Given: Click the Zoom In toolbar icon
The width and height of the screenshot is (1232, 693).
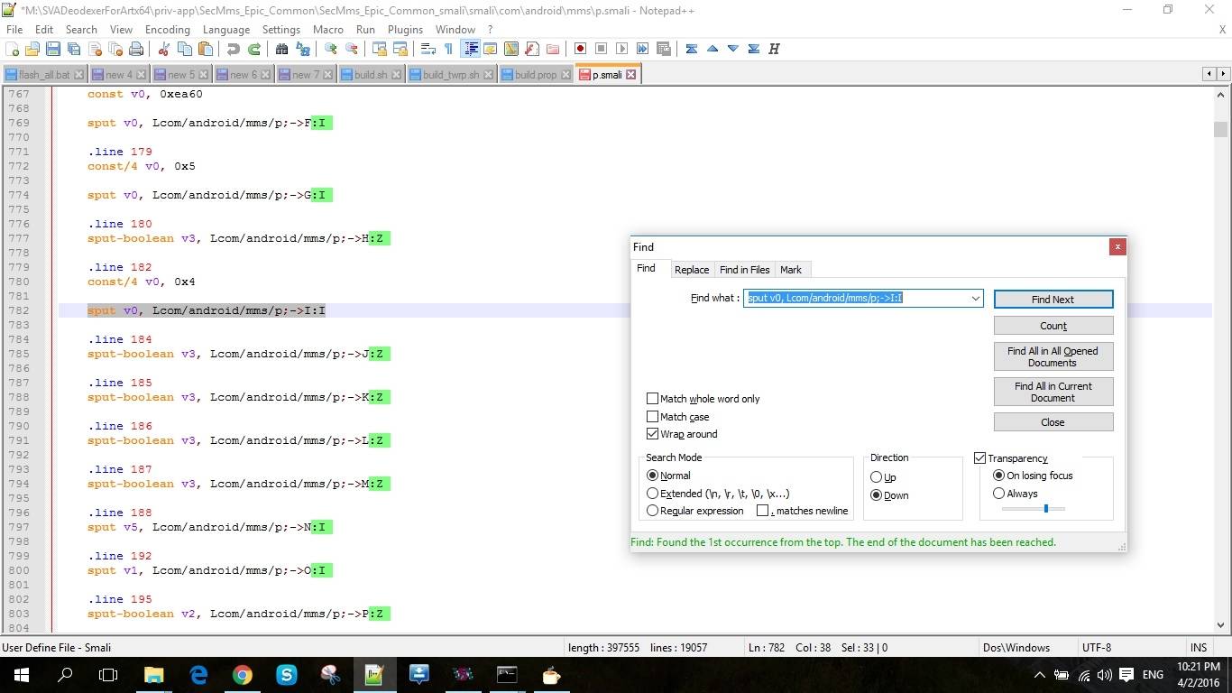Looking at the screenshot, I should 329,49.
